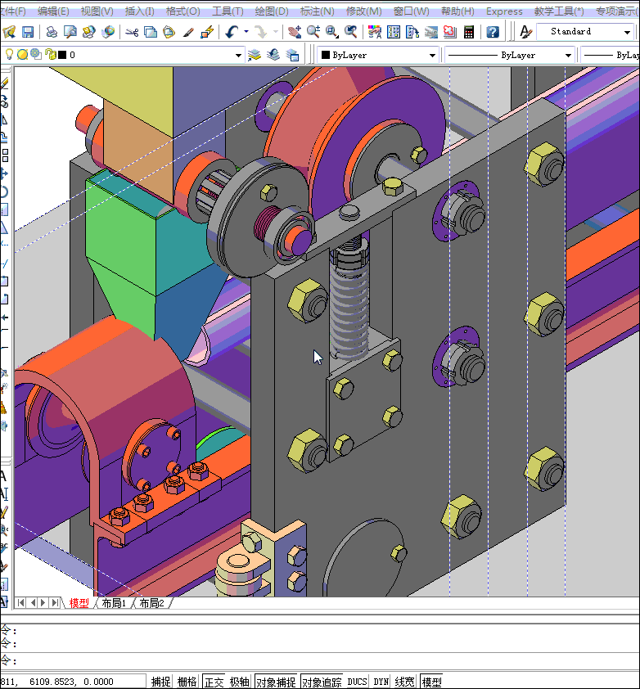Open the Markup Set Manager icon

(450, 32)
